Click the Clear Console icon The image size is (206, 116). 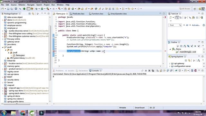tap(157, 71)
